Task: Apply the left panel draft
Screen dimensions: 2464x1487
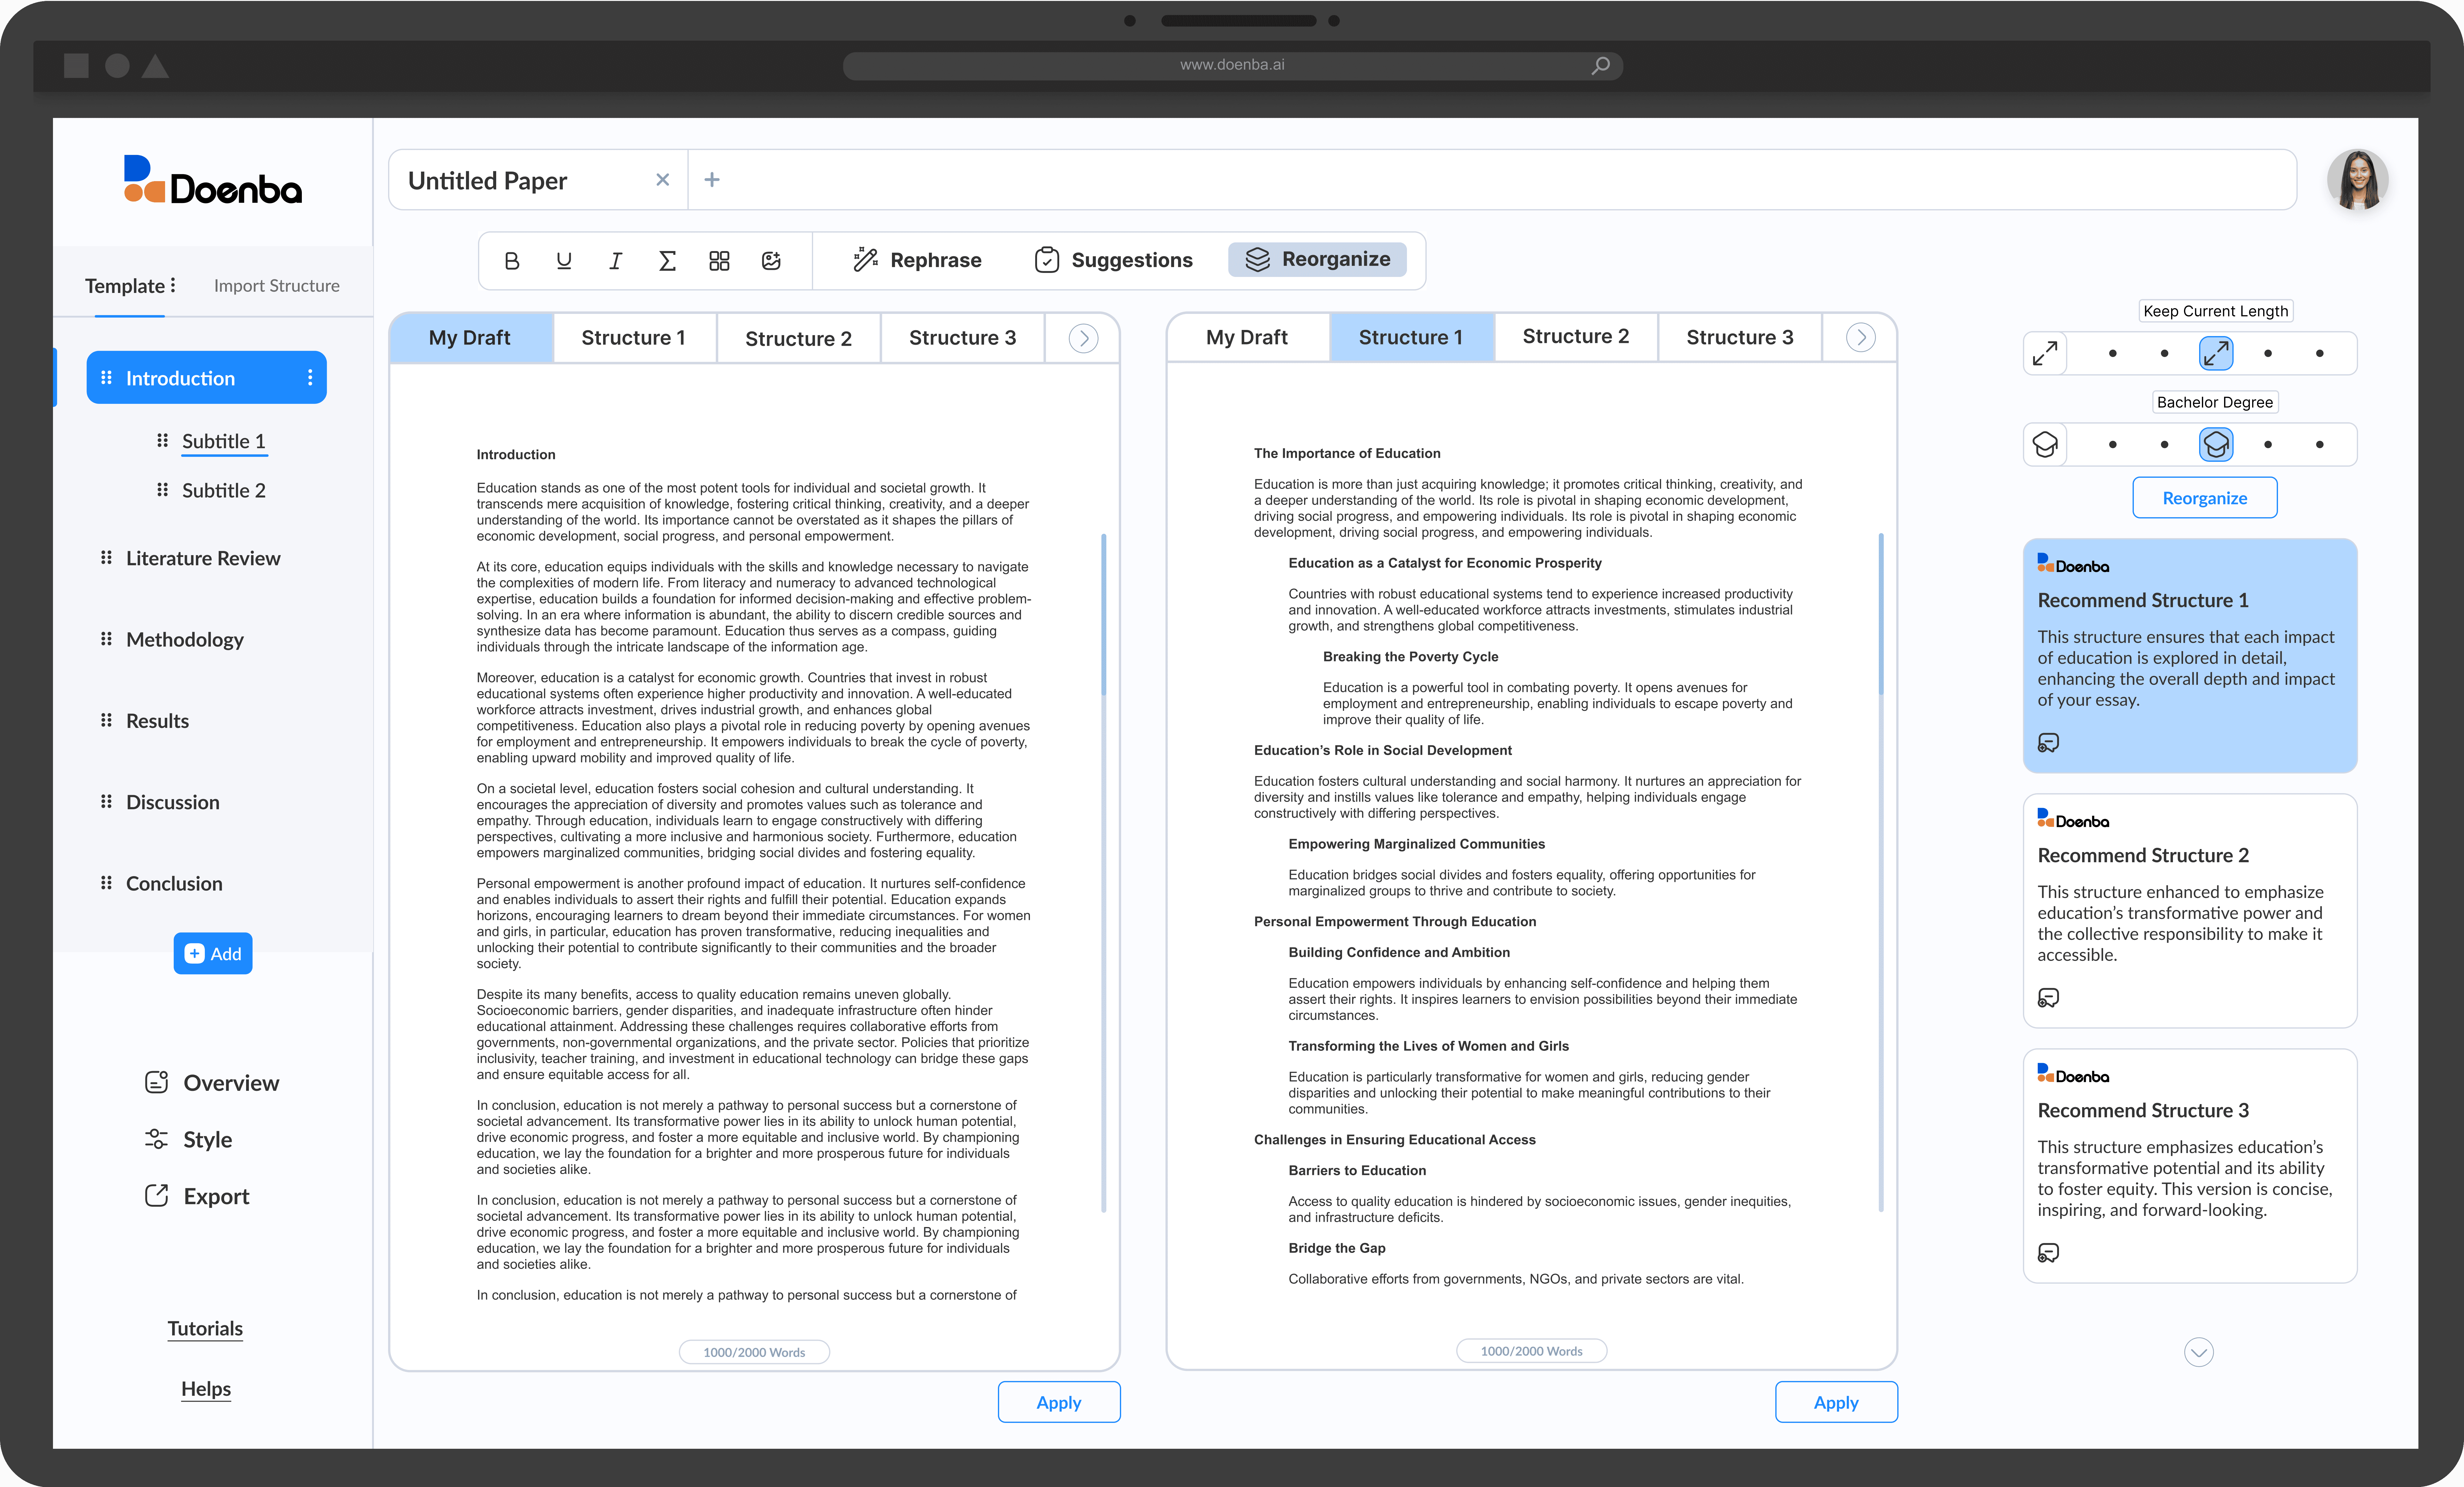Action: point(1059,1402)
